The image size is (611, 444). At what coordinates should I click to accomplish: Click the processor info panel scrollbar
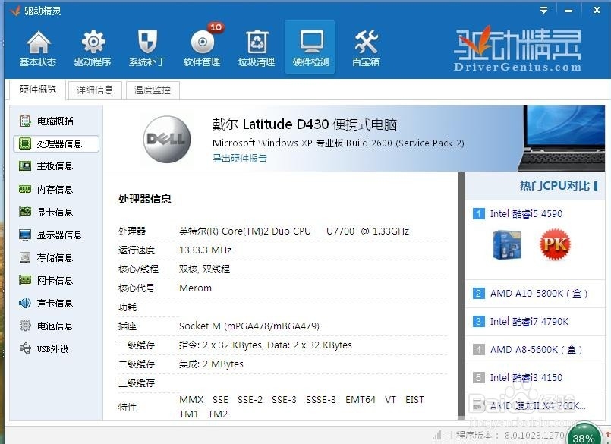pos(461,295)
